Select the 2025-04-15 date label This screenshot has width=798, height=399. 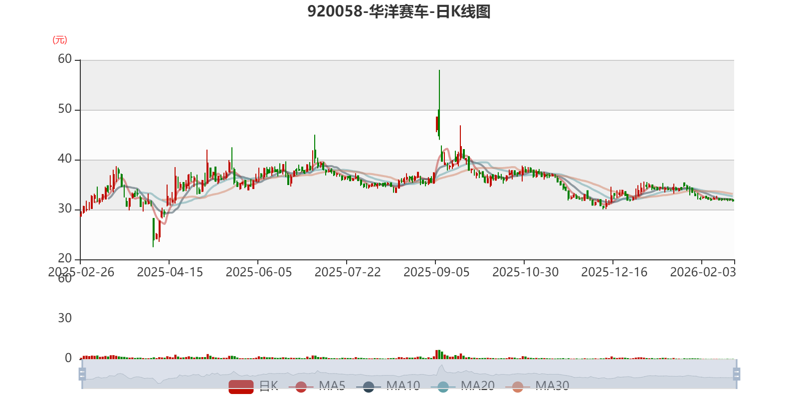[170, 272]
